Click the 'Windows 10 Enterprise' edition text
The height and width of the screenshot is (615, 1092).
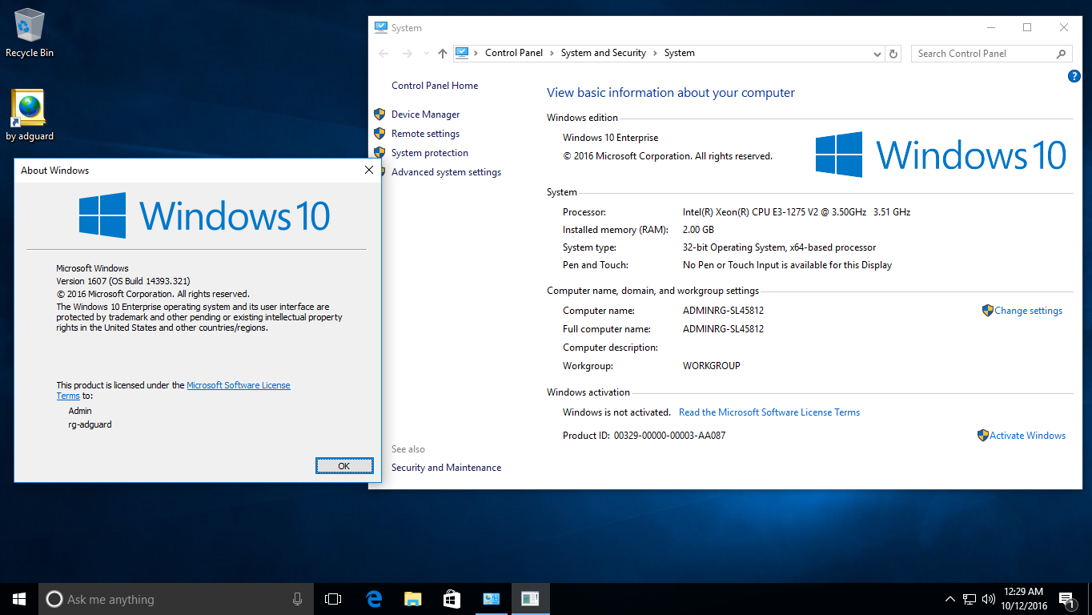(x=610, y=138)
